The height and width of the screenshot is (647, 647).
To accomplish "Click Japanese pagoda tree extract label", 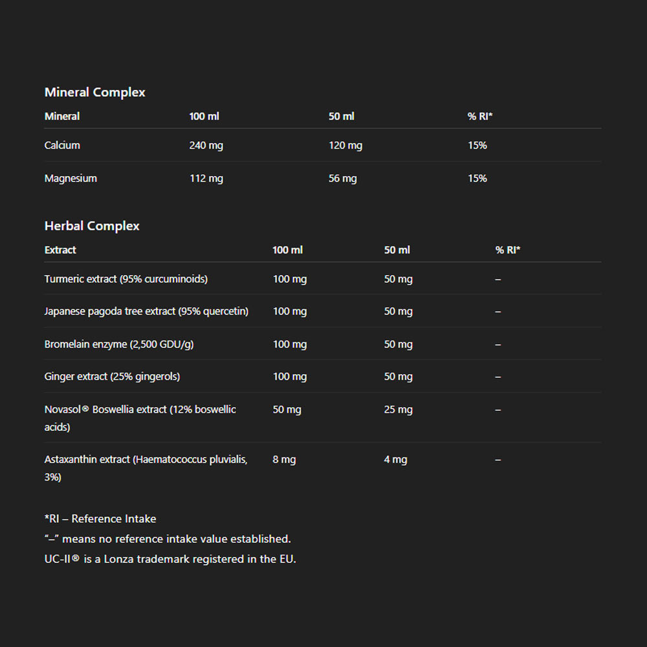I will tap(146, 311).
